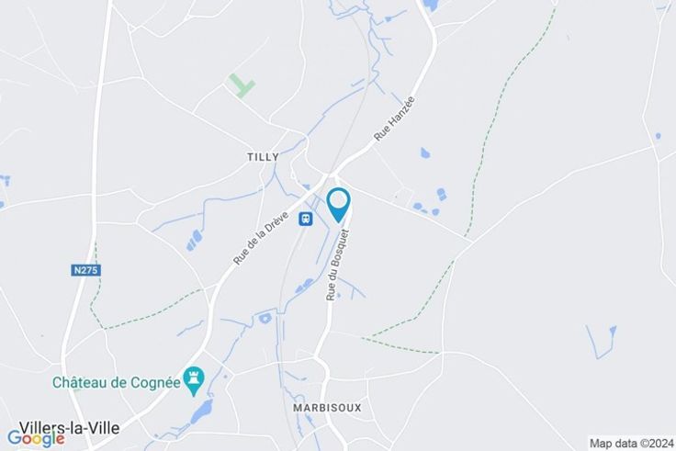Select the Rue de la Drève street label
Viewport: 676px width, 451px height.
[261, 238]
